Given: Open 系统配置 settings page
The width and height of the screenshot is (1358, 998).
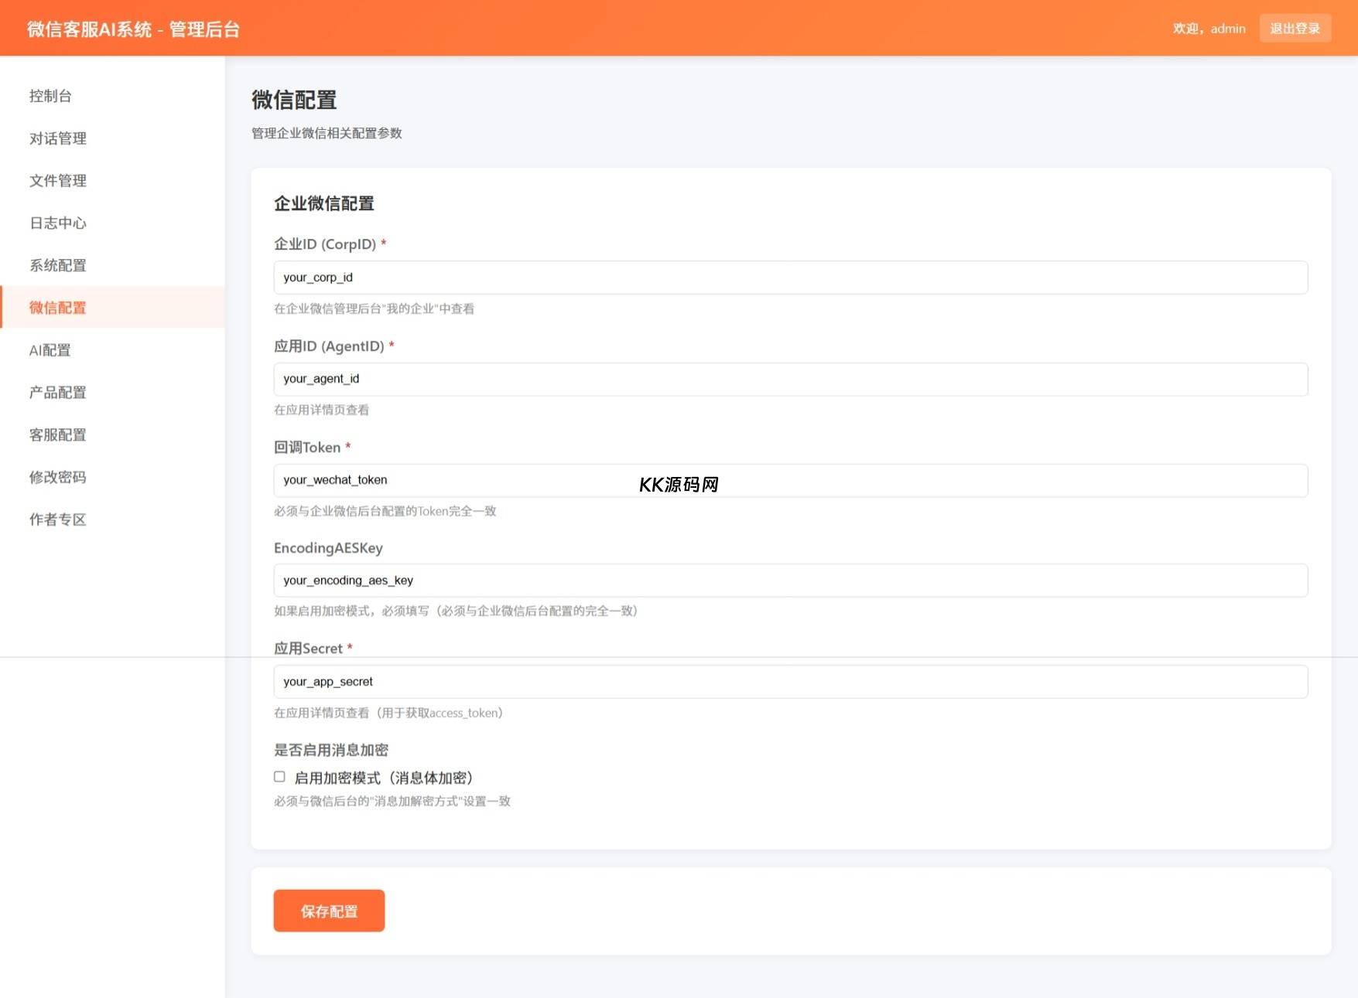Looking at the screenshot, I should click(57, 265).
